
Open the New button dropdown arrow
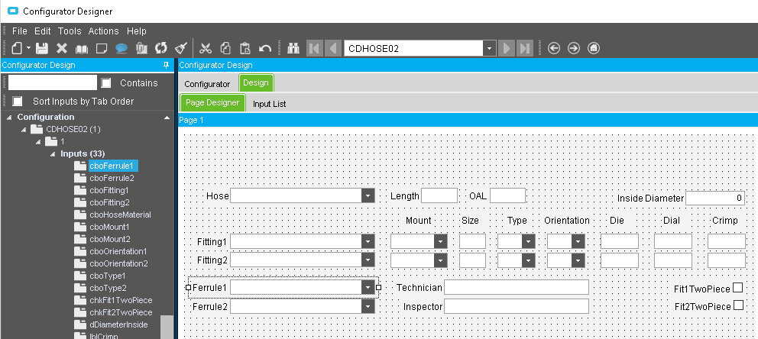(x=28, y=48)
